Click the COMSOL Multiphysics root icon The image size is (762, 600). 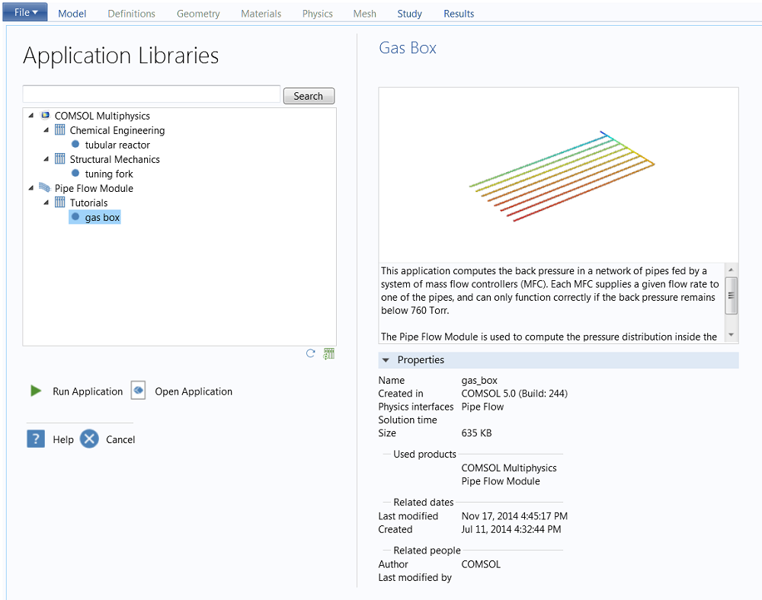click(x=45, y=116)
